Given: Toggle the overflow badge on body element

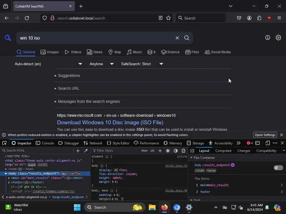Looking at the screenshot, I should pyautogui.click(x=75, y=174).
